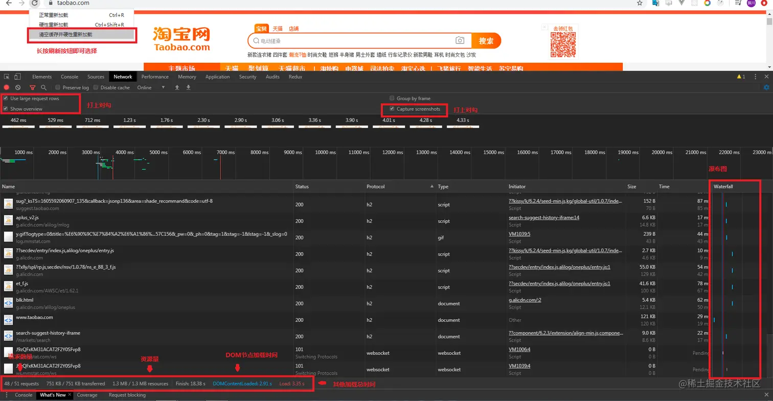Uncheck Use large request rows
The image size is (773, 401).
(x=6, y=98)
